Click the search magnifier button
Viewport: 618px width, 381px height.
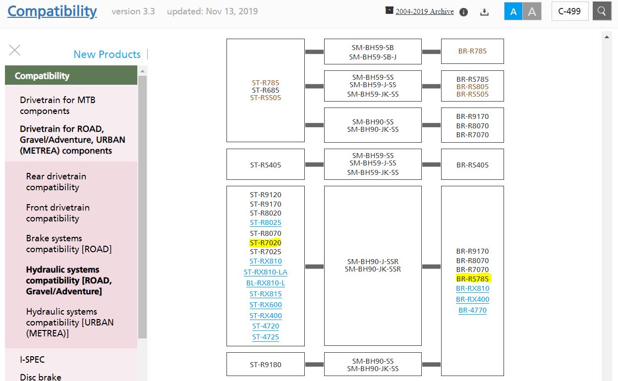click(602, 11)
